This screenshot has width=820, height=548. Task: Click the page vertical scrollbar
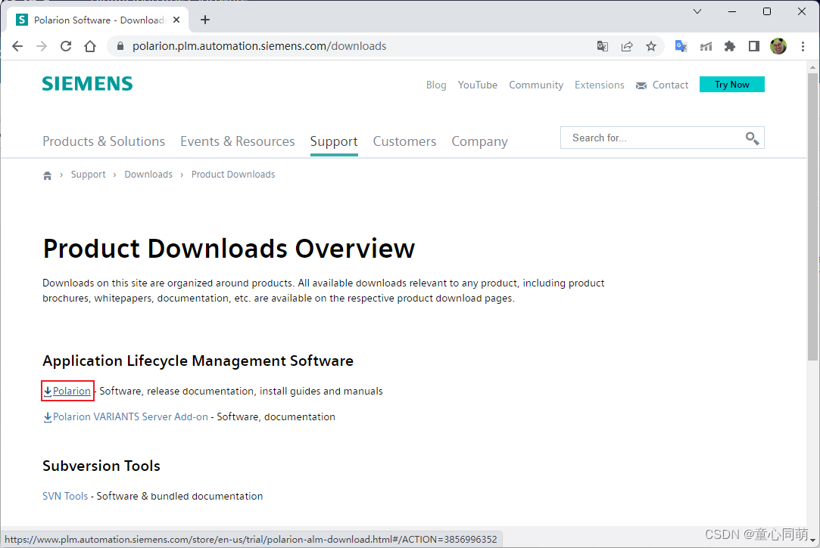click(x=812, y=217)
